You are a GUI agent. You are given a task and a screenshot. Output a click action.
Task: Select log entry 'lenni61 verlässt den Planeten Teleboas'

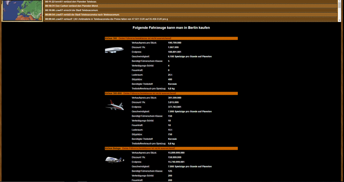pos(190,2)
